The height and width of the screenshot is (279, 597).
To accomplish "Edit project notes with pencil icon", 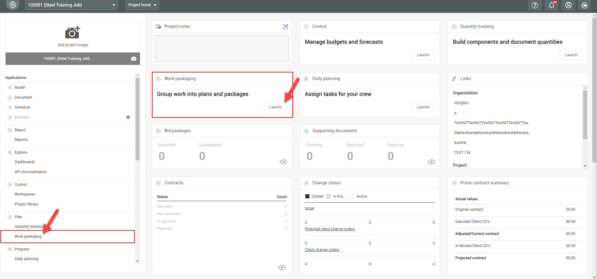I will tap(285, 27).
